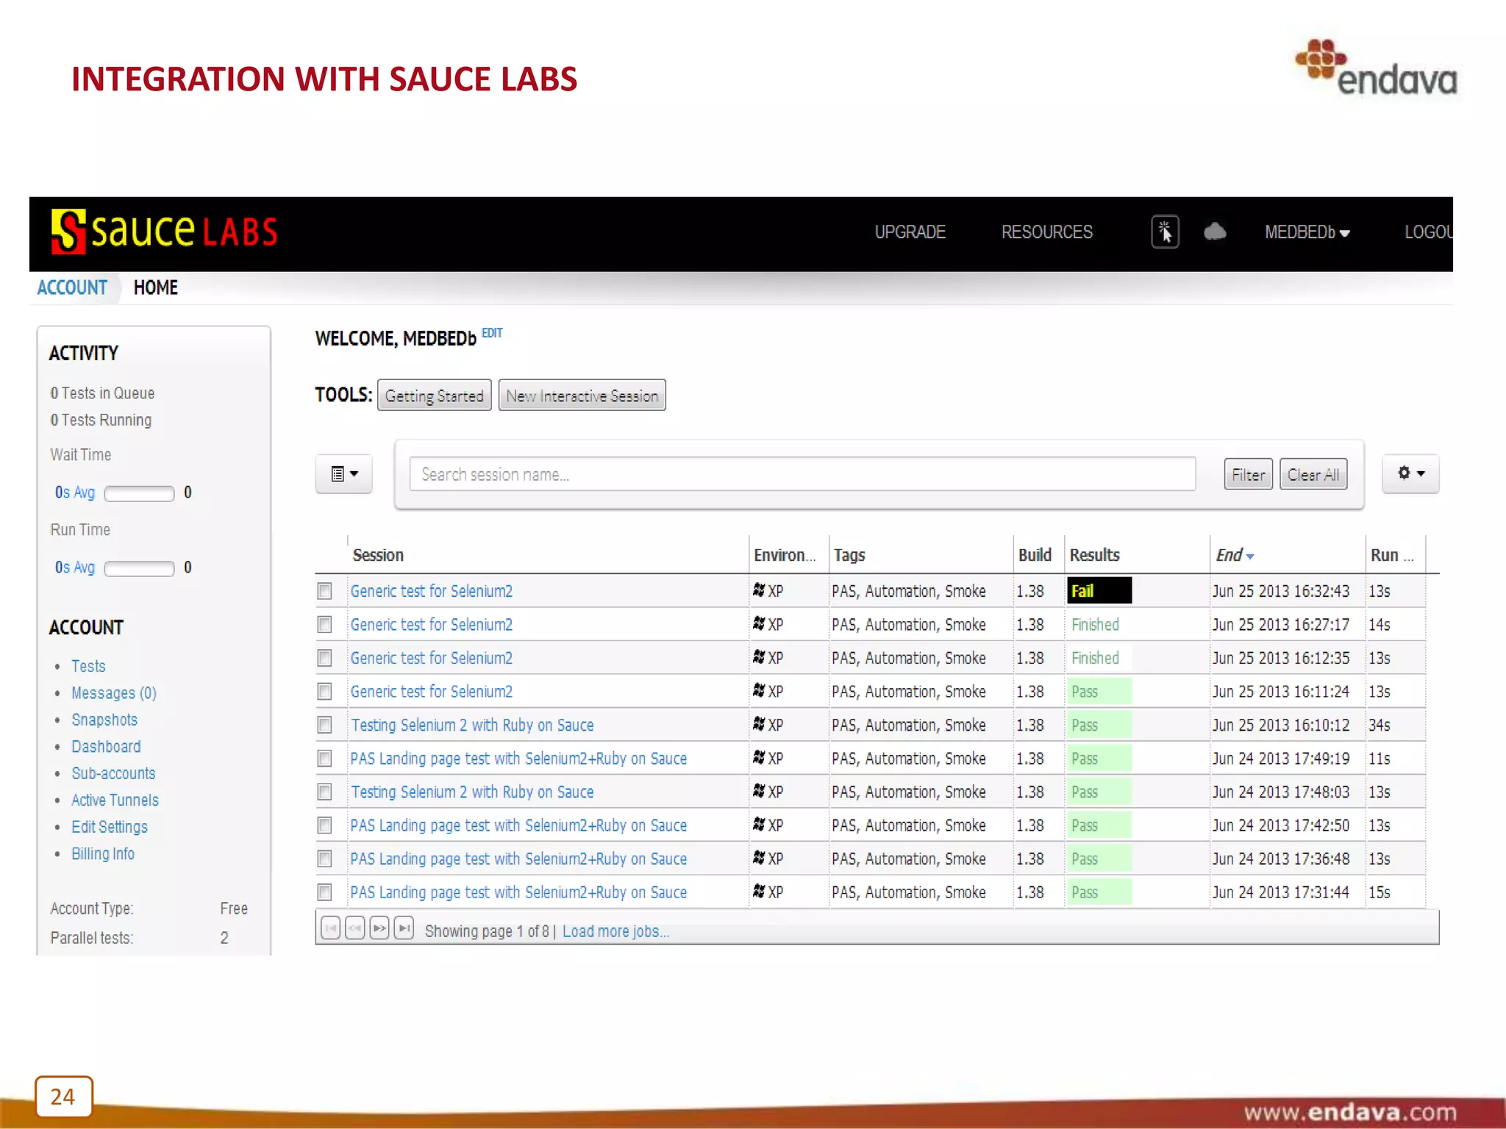This screenshot has width=1506, height=1129.
Task: Open Sub-accounts link
Action: 113,773
